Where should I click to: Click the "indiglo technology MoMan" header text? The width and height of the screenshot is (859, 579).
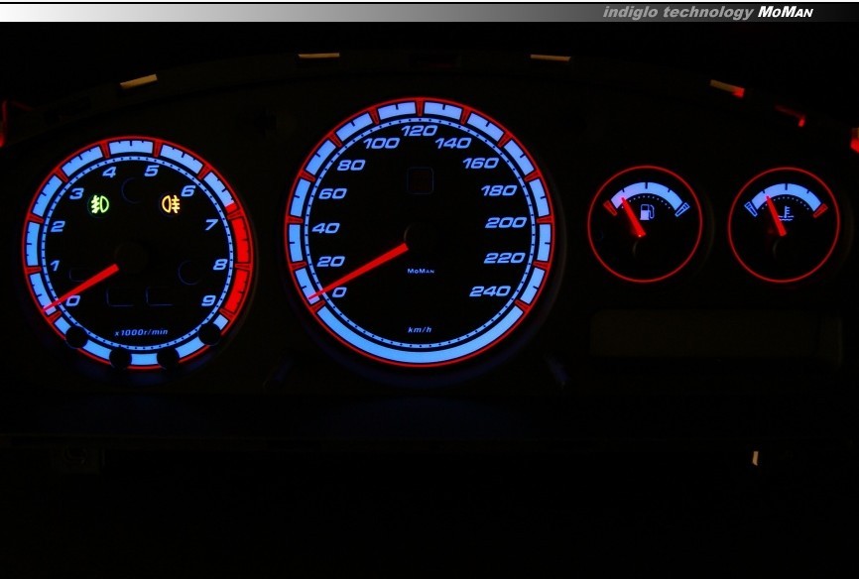click(707, 12)
